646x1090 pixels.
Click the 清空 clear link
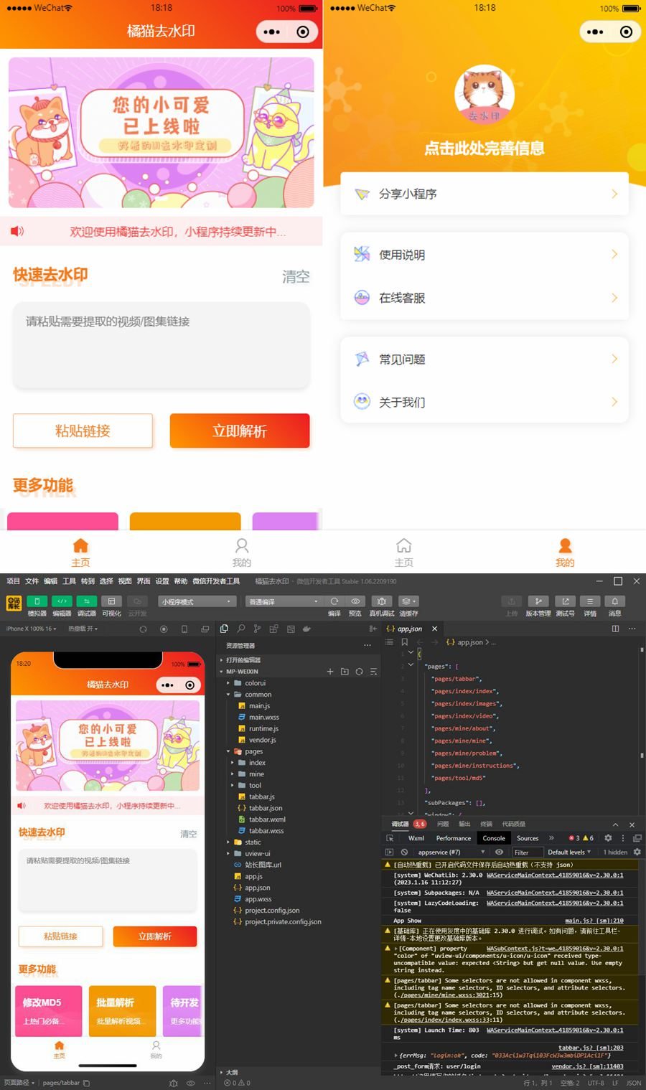tap(296, 276)
